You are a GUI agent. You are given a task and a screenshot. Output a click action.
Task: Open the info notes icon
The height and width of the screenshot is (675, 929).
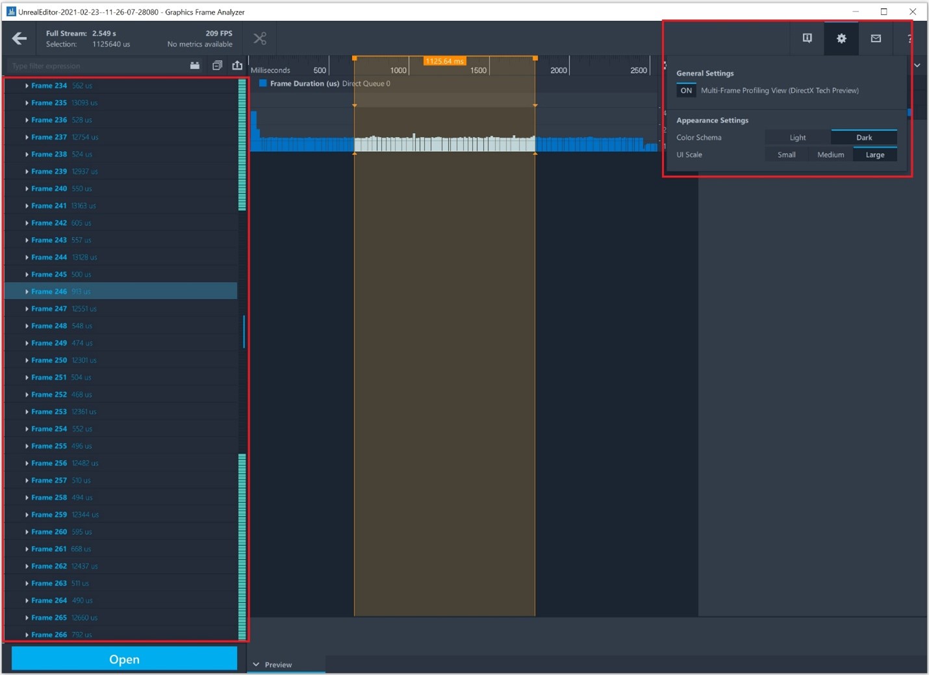point(807,38)
